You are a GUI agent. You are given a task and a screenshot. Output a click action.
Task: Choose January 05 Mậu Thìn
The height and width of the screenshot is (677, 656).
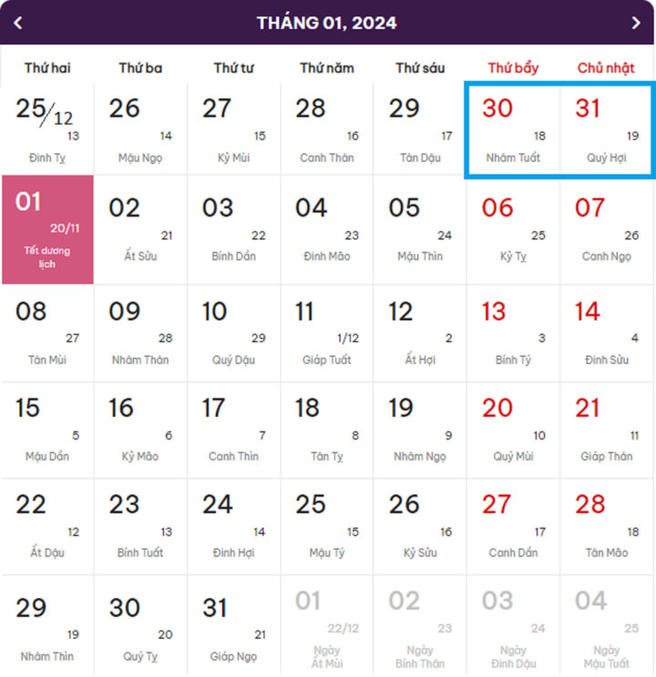click(420, 229)
